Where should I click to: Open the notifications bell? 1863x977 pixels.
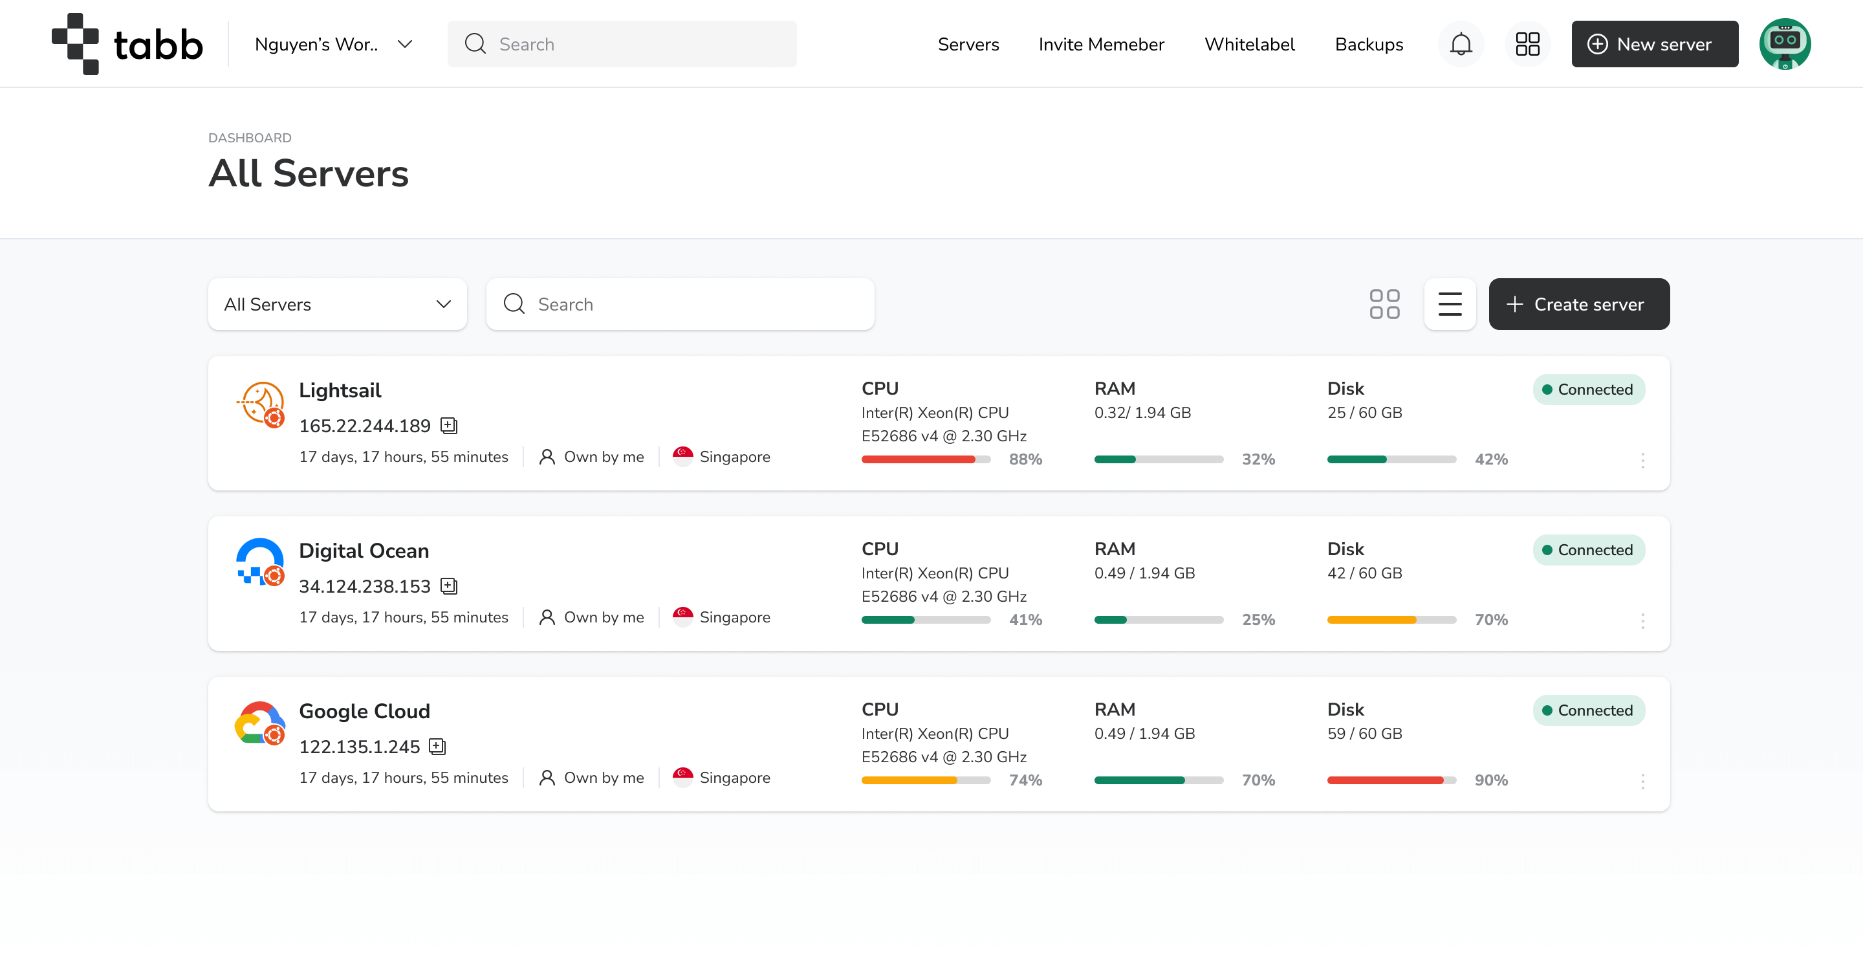[1461, 44]
